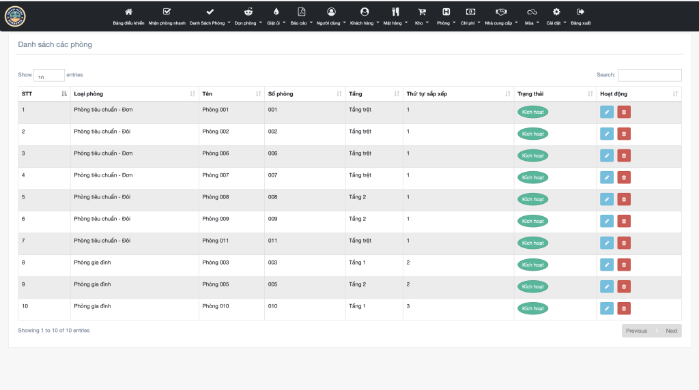
Task: Select page 1 in pagination
Action: coord(657,331)
